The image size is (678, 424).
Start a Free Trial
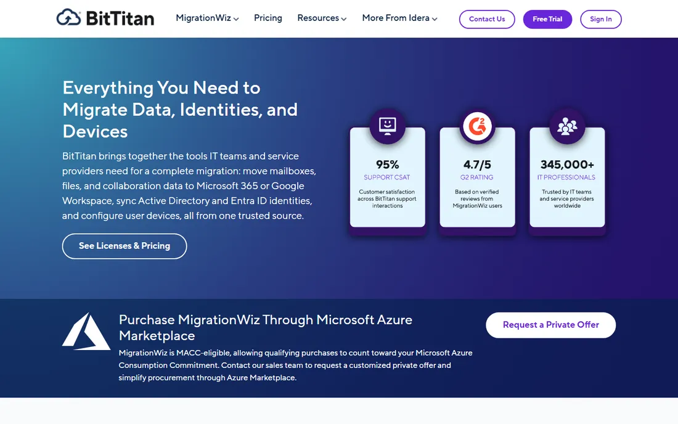click(x=547, y=19)
